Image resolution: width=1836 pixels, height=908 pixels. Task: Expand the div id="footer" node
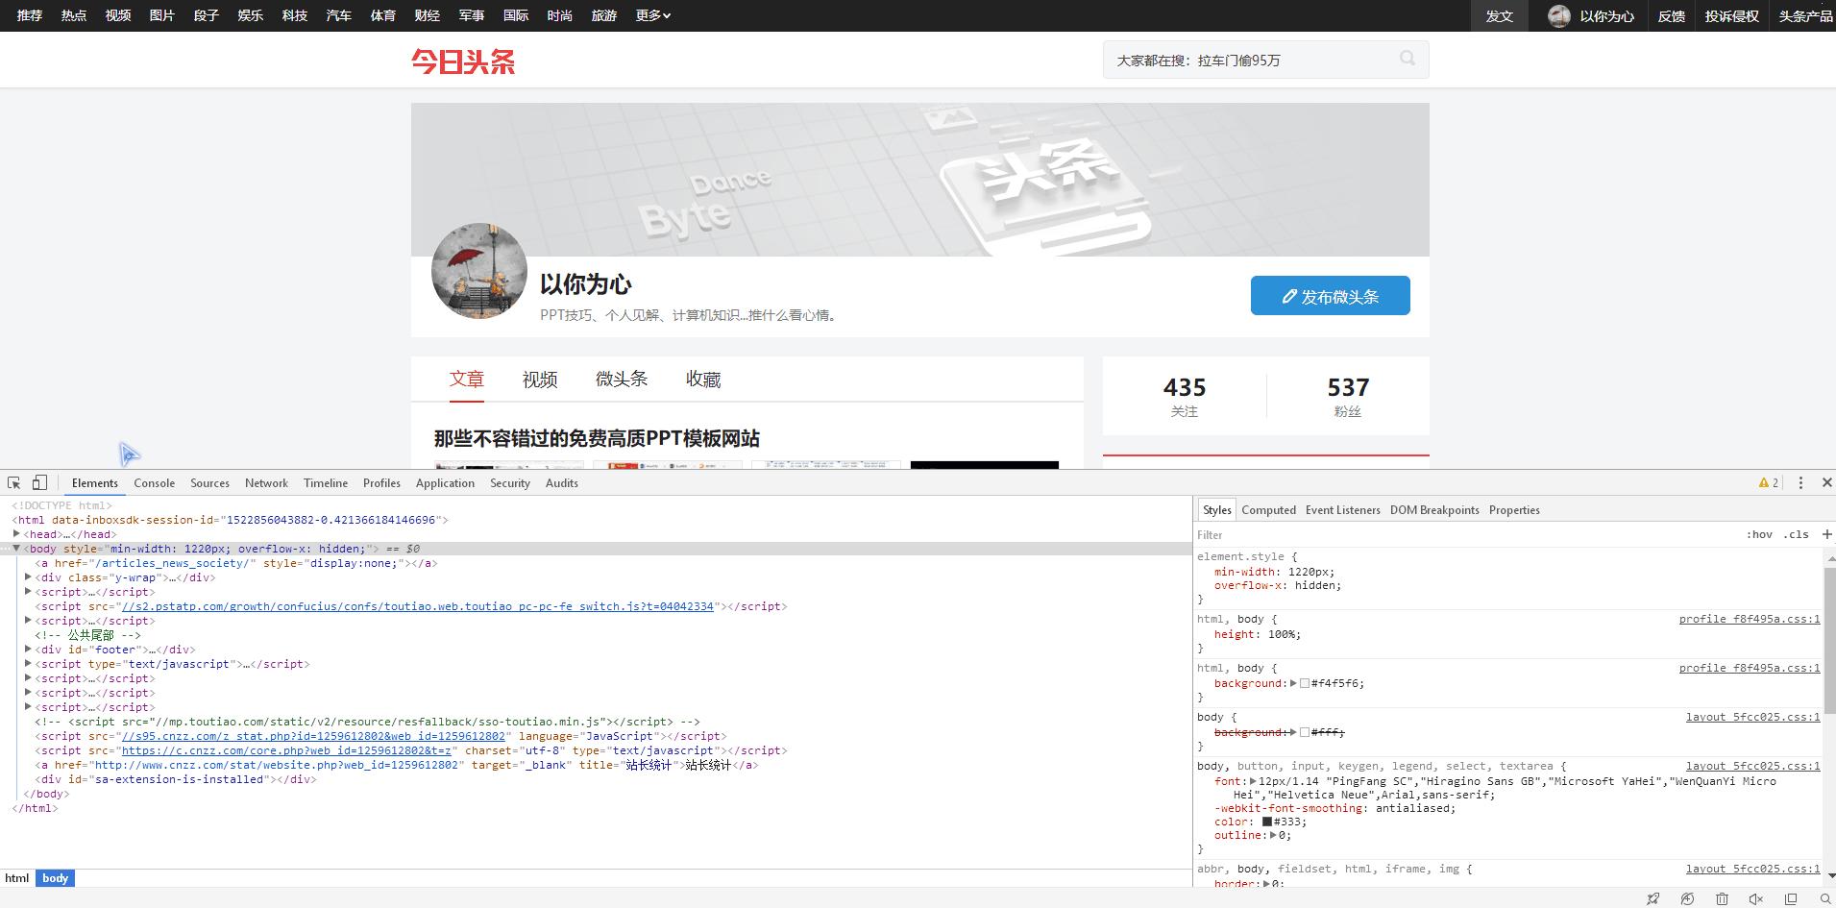[28, 650]
